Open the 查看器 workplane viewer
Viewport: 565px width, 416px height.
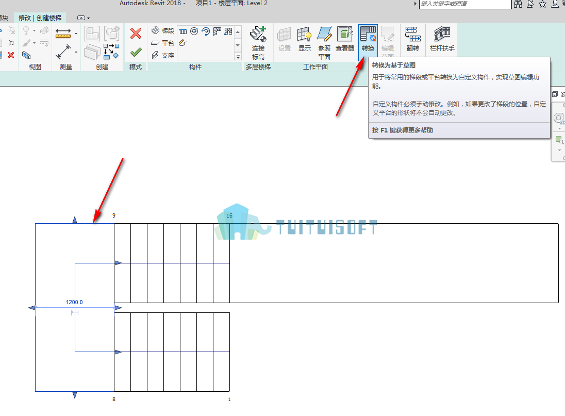345,39
